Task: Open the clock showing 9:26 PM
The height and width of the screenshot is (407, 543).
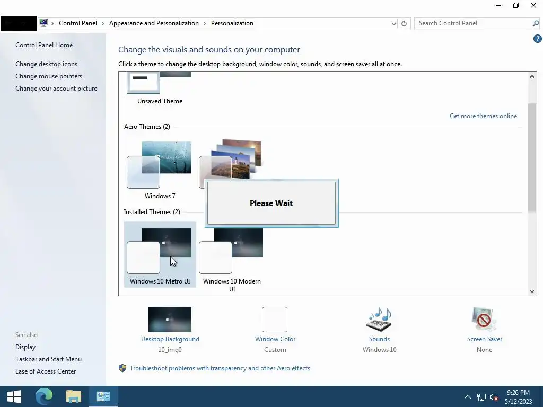Action: pyautogui.click(x=518, y=397)
